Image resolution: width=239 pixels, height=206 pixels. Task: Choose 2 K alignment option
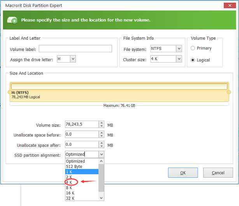[82, 177]
